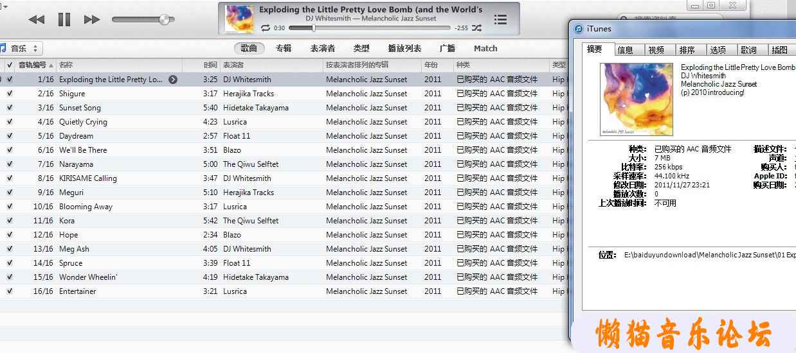Click artist Float 11 in Daydream row
This screenshot has width=796, height=353.
237,136
